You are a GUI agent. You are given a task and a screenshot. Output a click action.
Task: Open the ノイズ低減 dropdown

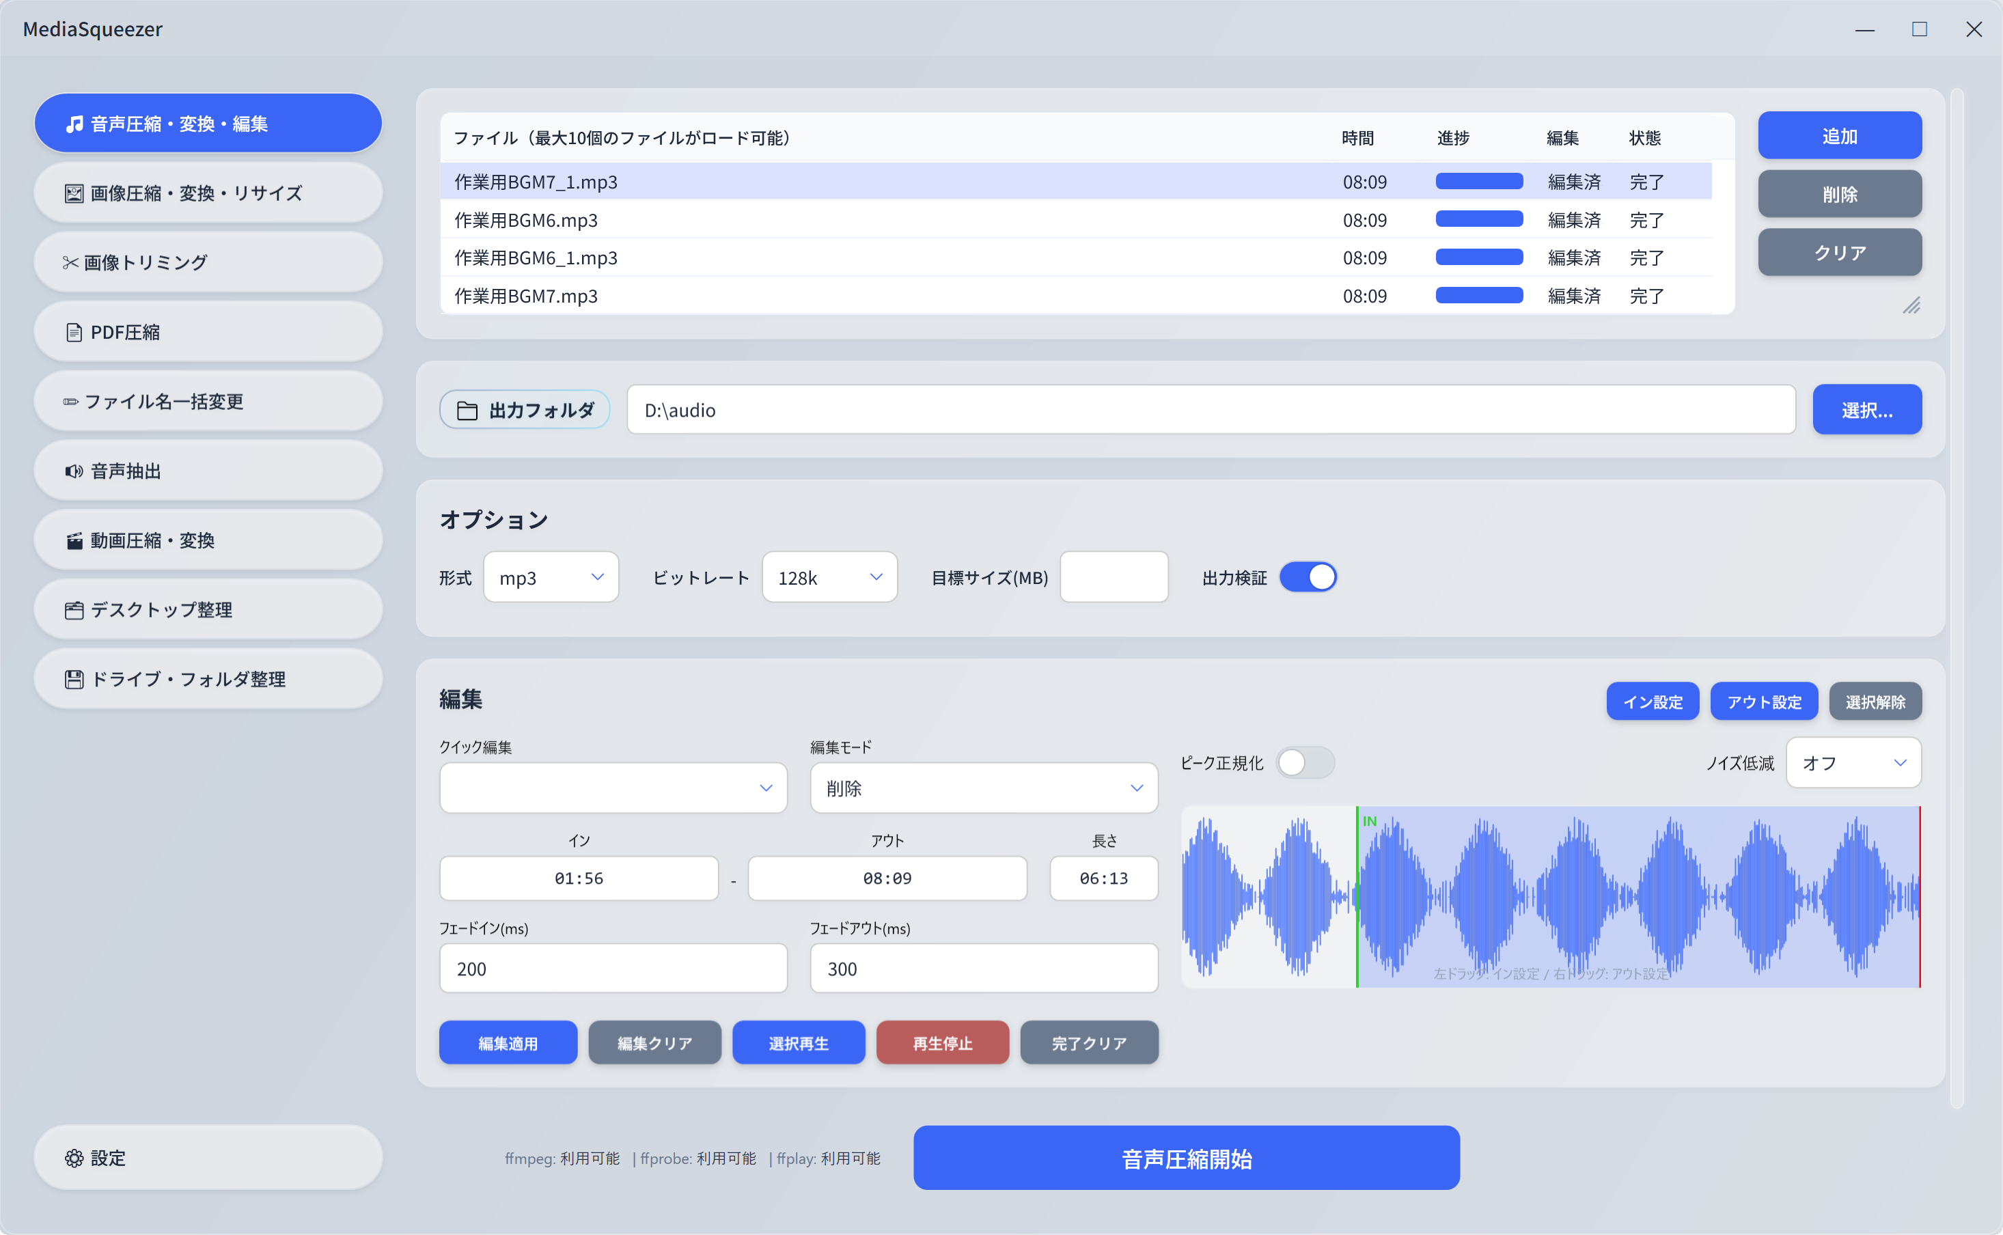click(1853, 762)
